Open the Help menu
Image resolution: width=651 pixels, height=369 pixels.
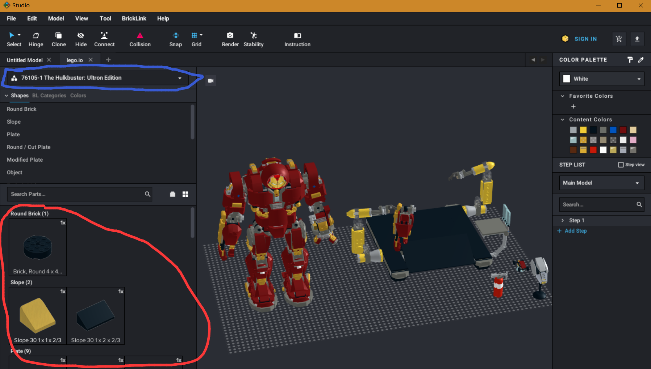(x=163, y=18)
